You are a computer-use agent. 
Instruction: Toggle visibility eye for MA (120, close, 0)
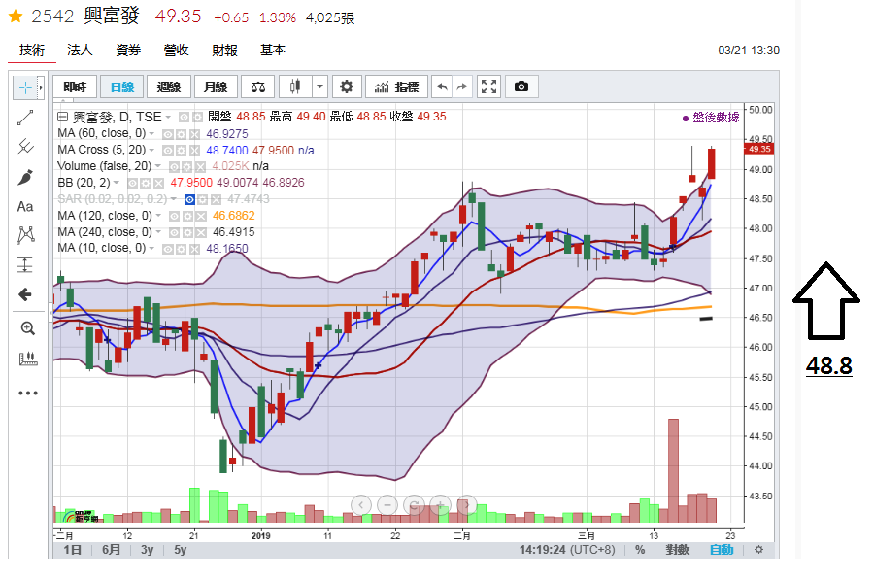tap(175, 216)
